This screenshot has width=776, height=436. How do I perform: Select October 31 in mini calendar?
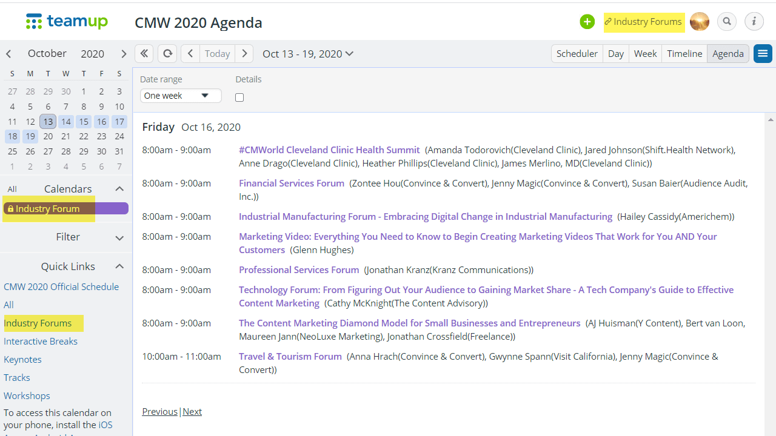click(x=119, y=151)
